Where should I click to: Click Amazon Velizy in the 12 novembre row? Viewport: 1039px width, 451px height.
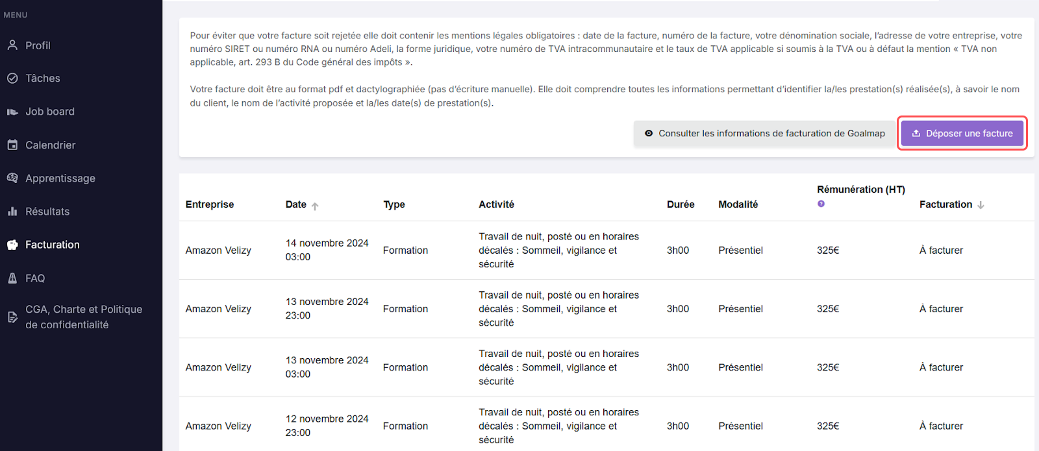(x=218, y=426)
